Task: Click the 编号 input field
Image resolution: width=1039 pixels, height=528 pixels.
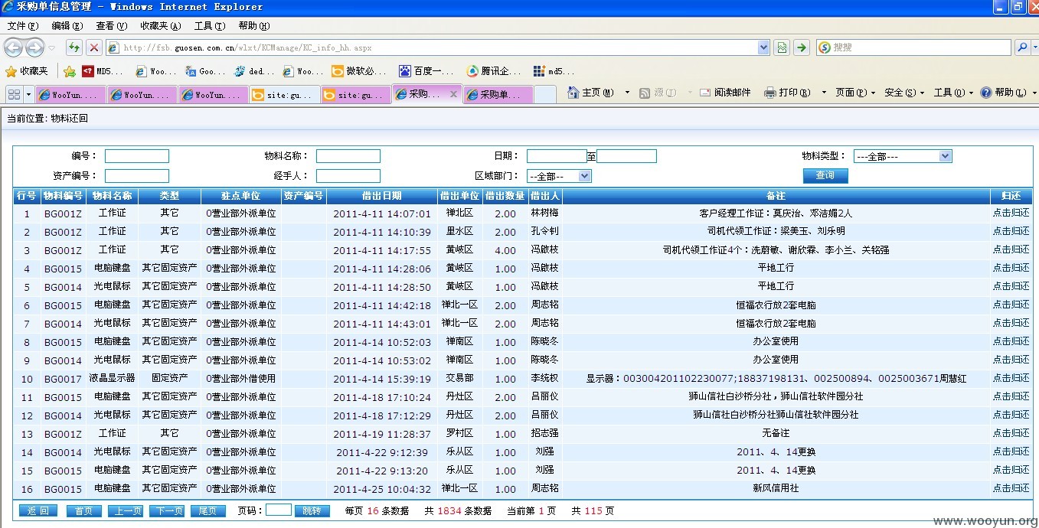Action: click(x=137, y=156)
